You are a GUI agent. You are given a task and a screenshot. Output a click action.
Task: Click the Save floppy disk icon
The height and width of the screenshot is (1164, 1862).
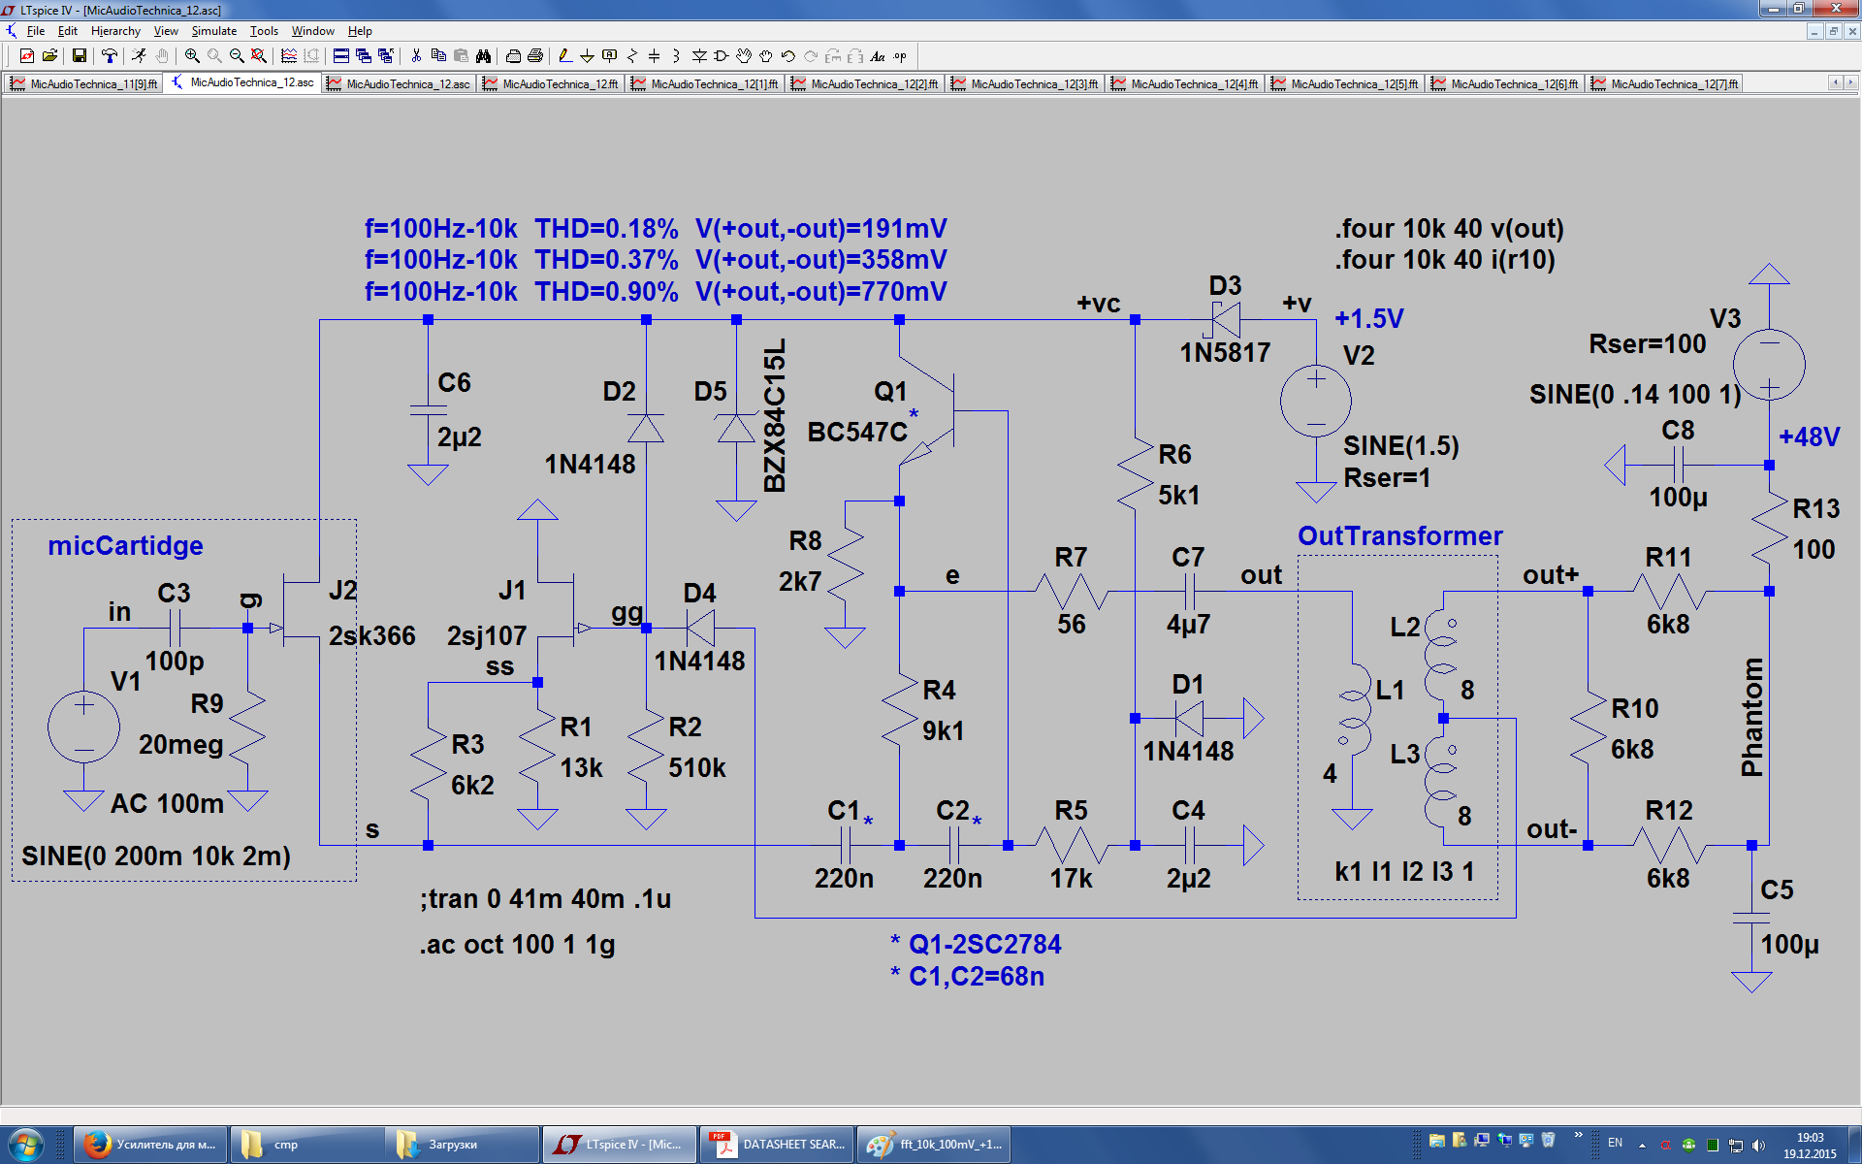pyautogui.click(x=80, y=56)
